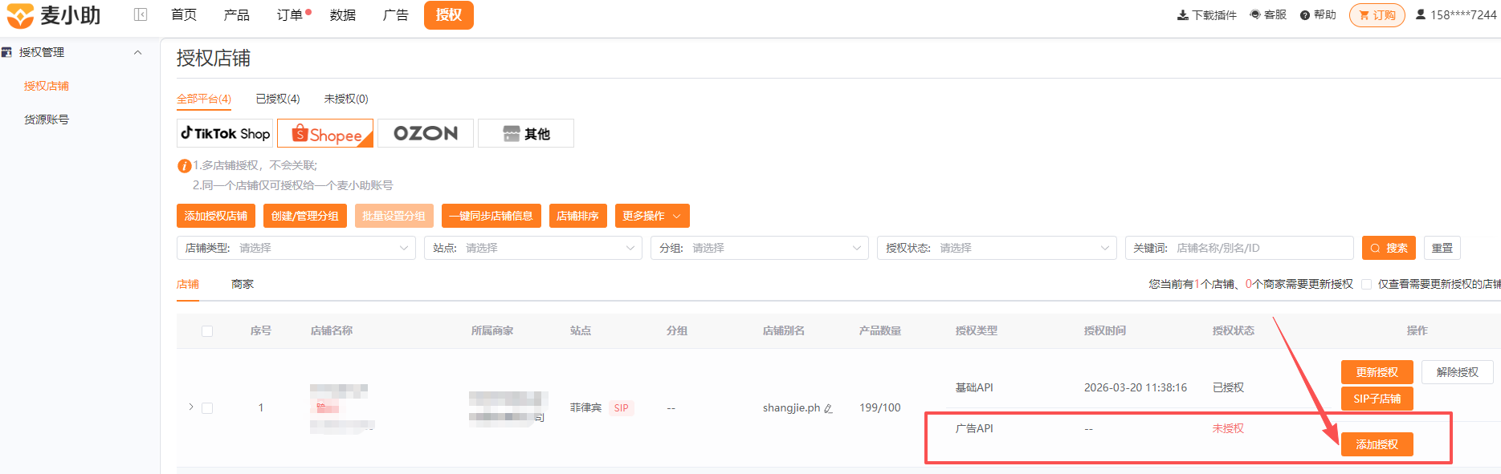
Task: Collapse sidebar with the fold icon
Action: [141, 14]
